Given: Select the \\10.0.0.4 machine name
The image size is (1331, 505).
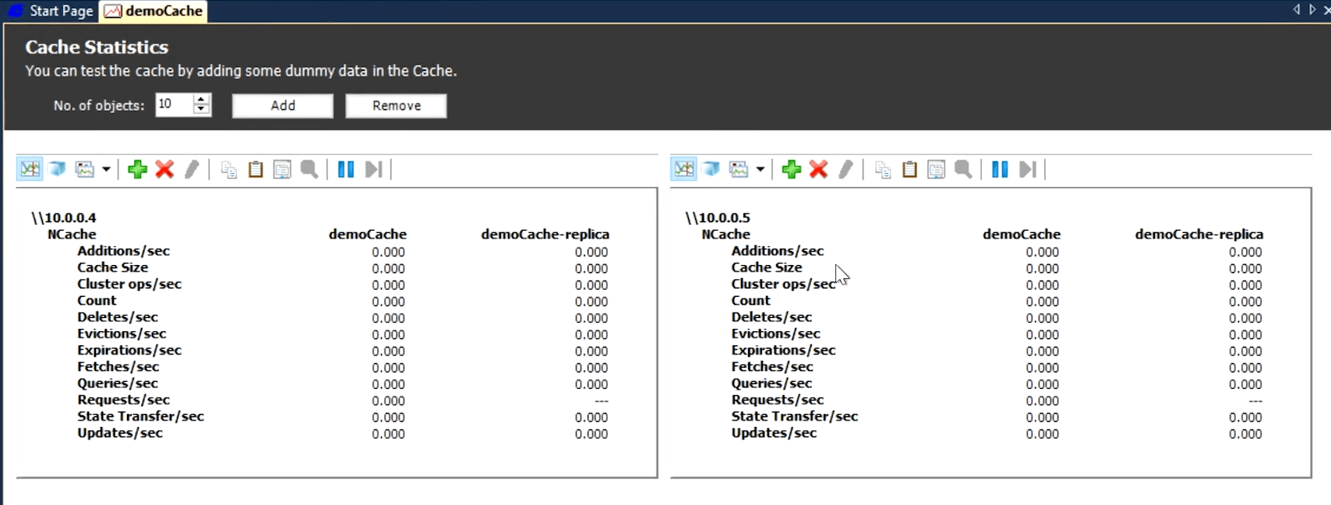Looking at the screenshot, I should pyautogui.click(x=64, y=217).
